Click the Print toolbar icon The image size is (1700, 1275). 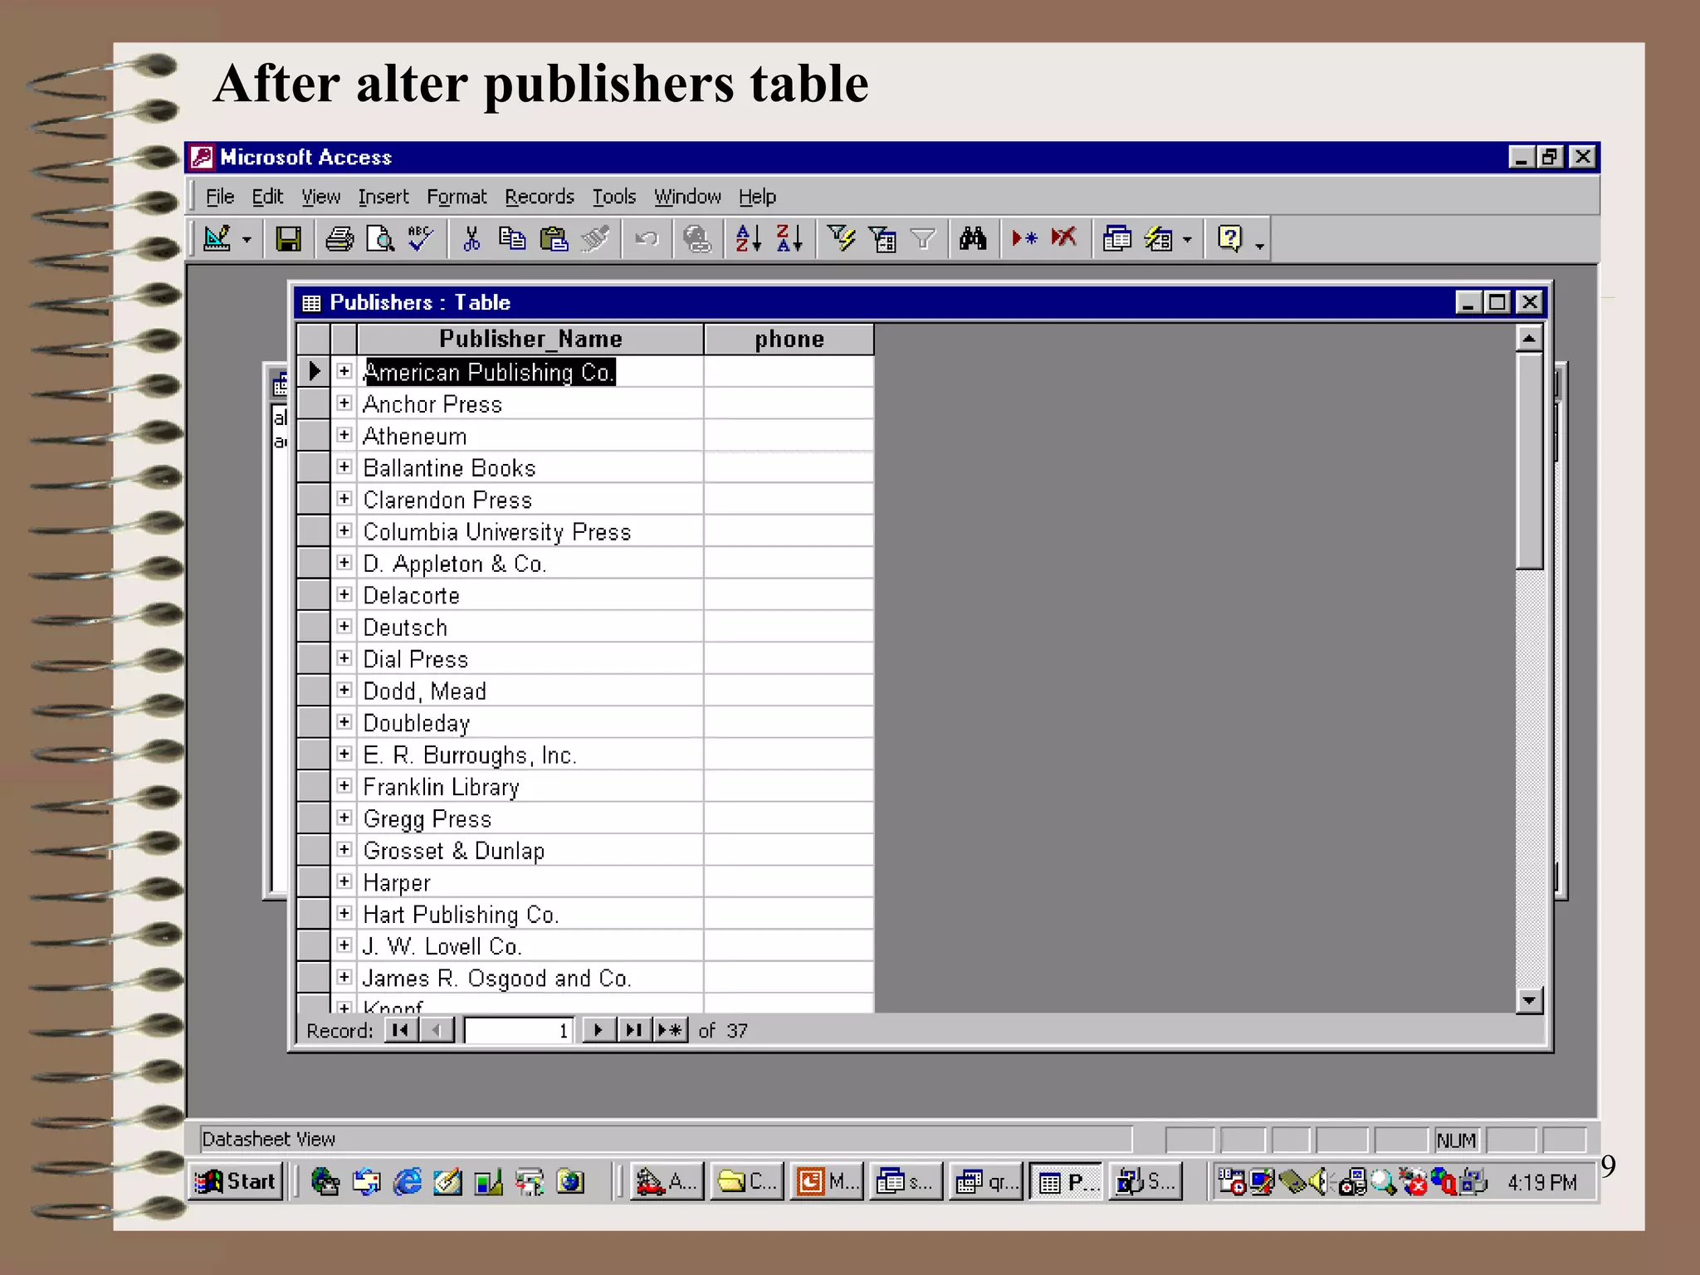(339, 240)
